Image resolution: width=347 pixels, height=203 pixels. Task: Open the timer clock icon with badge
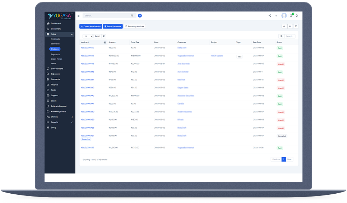point(291,15)
